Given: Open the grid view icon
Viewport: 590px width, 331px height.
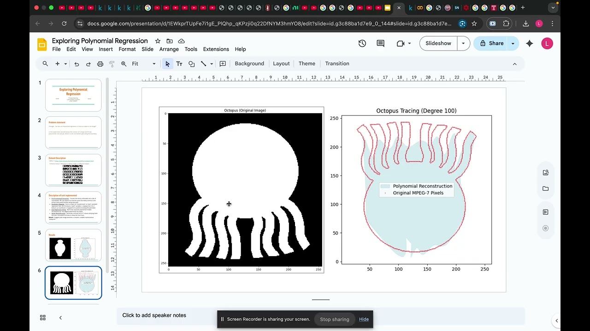Looking at the screenshot, I should [43, 318].
